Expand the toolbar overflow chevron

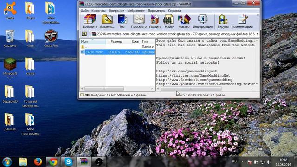[258, 15]
